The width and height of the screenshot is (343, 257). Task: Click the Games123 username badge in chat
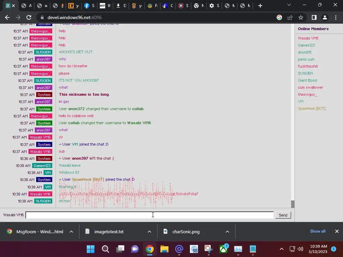coord(42,166)
